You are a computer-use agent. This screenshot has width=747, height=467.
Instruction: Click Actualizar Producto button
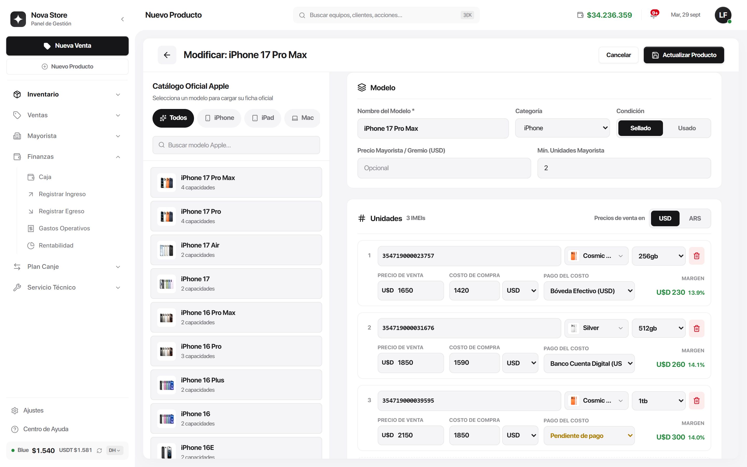coord(684,55)
